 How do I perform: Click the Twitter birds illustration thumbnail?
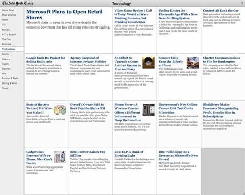(60, 109)
